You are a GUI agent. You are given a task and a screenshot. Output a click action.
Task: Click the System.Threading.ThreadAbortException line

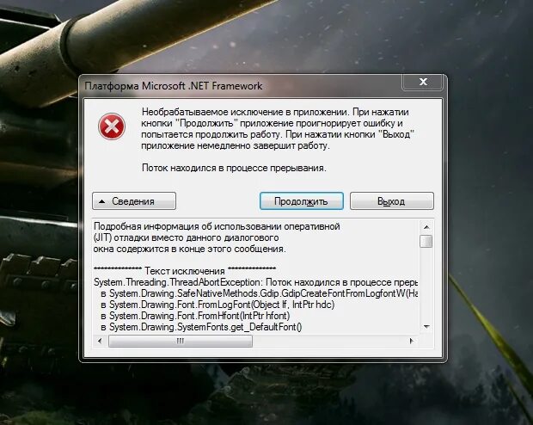[x=255, y=282]
